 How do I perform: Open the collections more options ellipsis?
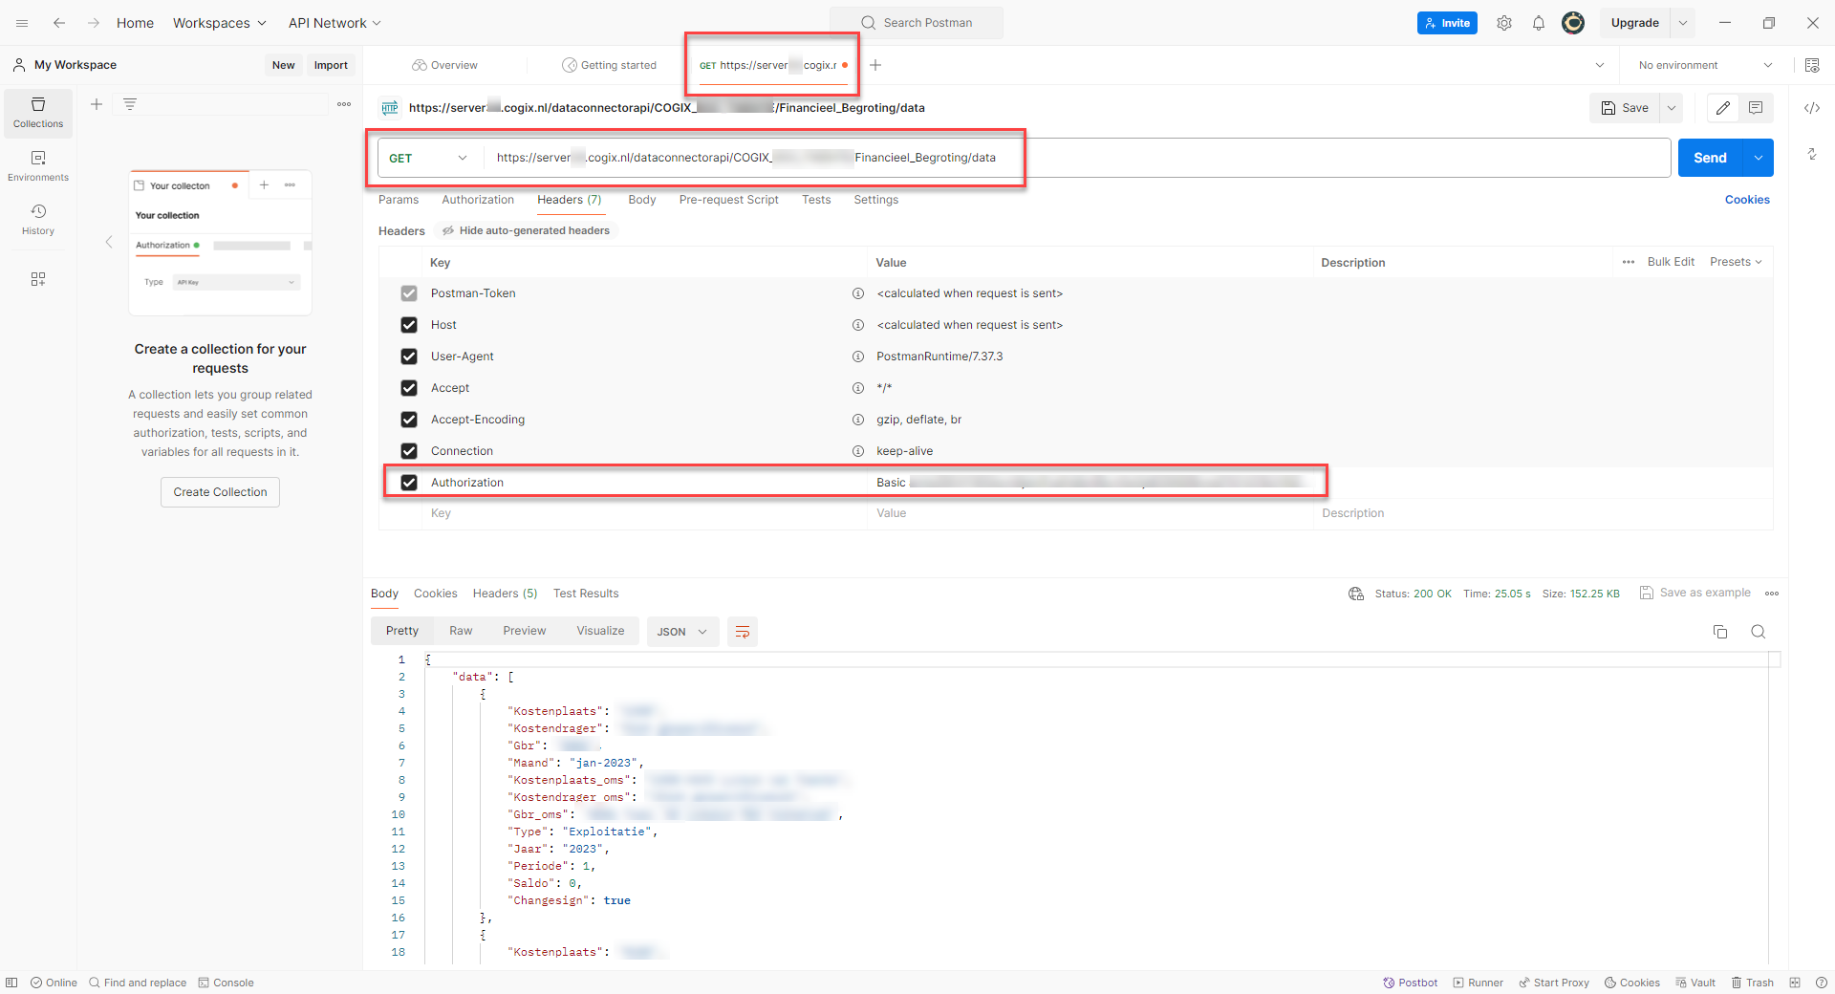tap(344, 104)
